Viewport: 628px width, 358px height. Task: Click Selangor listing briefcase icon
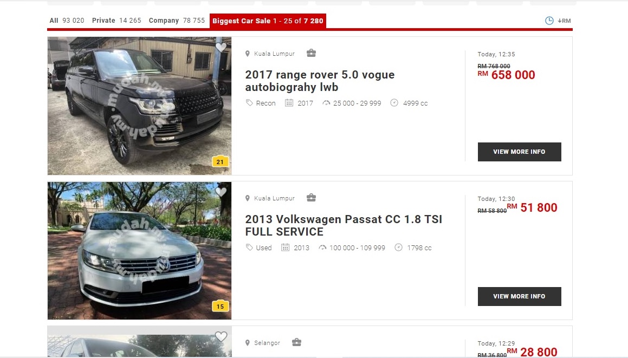(x=296, y=342)
